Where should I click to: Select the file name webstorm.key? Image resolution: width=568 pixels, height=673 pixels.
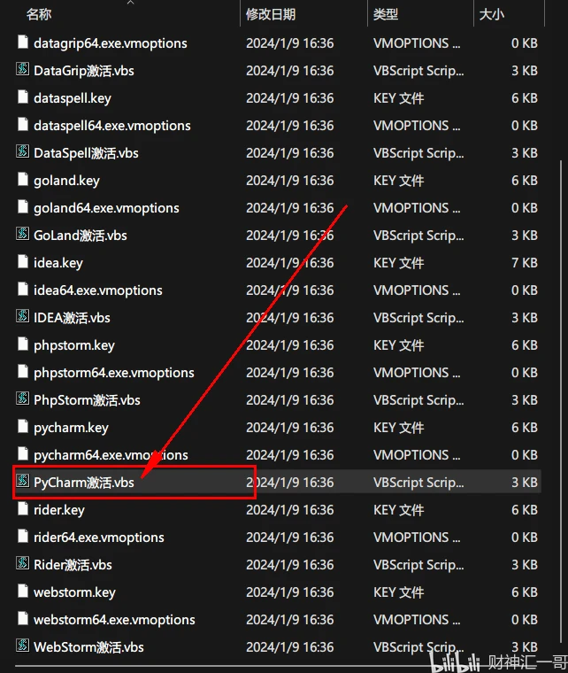[x=75, y=592]
